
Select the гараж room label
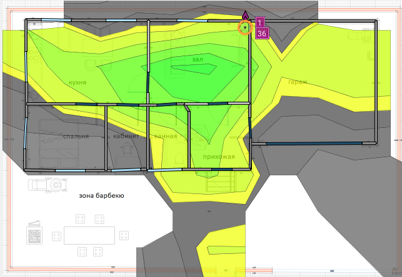pos(298,82)
